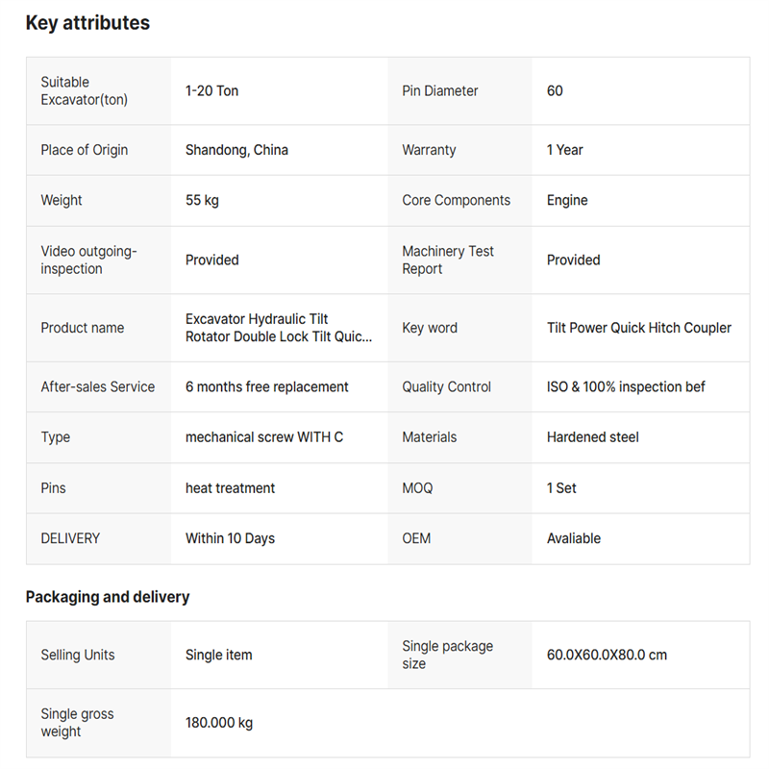Click the 'heat treatment' pins value
This screenshot has width=769, height=769.
coord(230,488)
